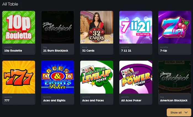Select the American Blackjack title label
Screen dimensions: 193x117
coord(174,100)
